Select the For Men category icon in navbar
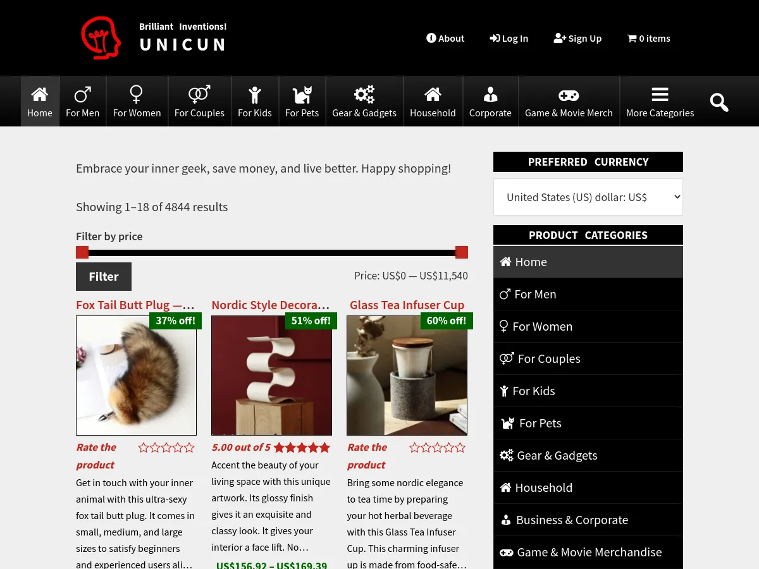This screenshot has width=759, height=569. [x=82, y=94]
